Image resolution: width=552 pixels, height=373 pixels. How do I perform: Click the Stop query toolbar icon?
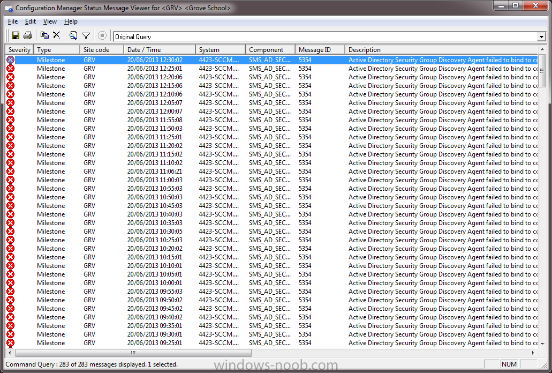coord(102,35)
